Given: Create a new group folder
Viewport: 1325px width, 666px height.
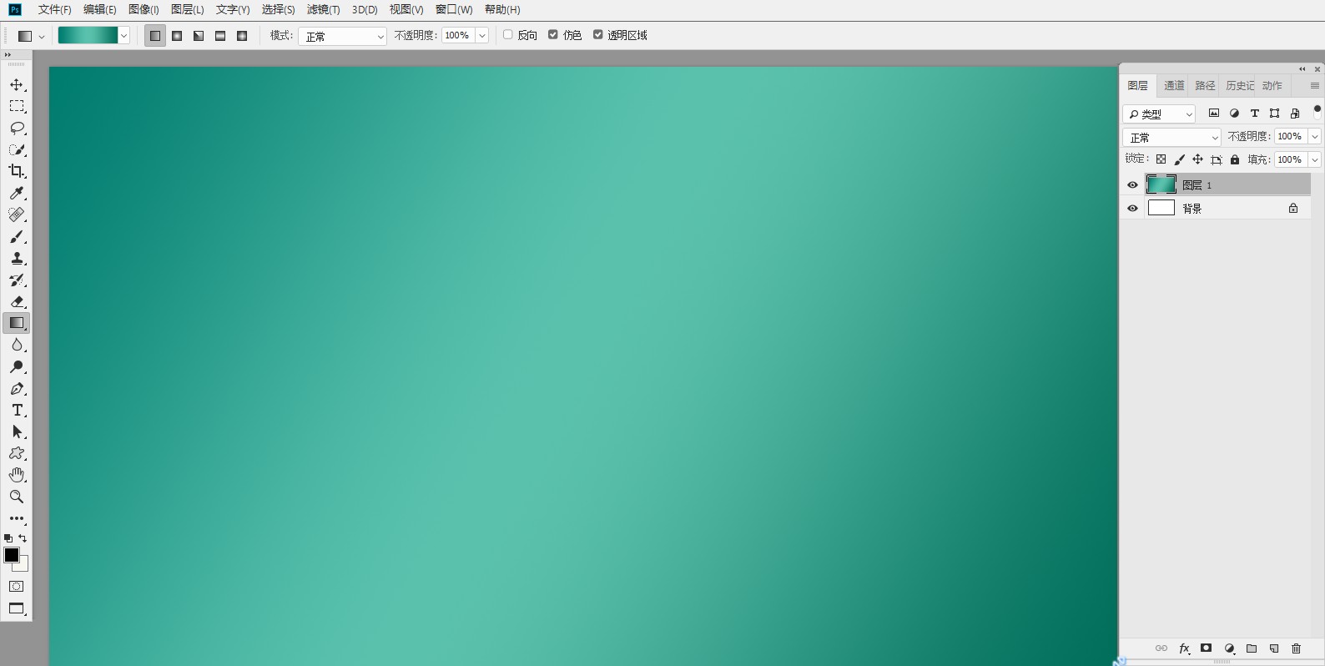Looking at the screenshot, I should point(1252,648).
